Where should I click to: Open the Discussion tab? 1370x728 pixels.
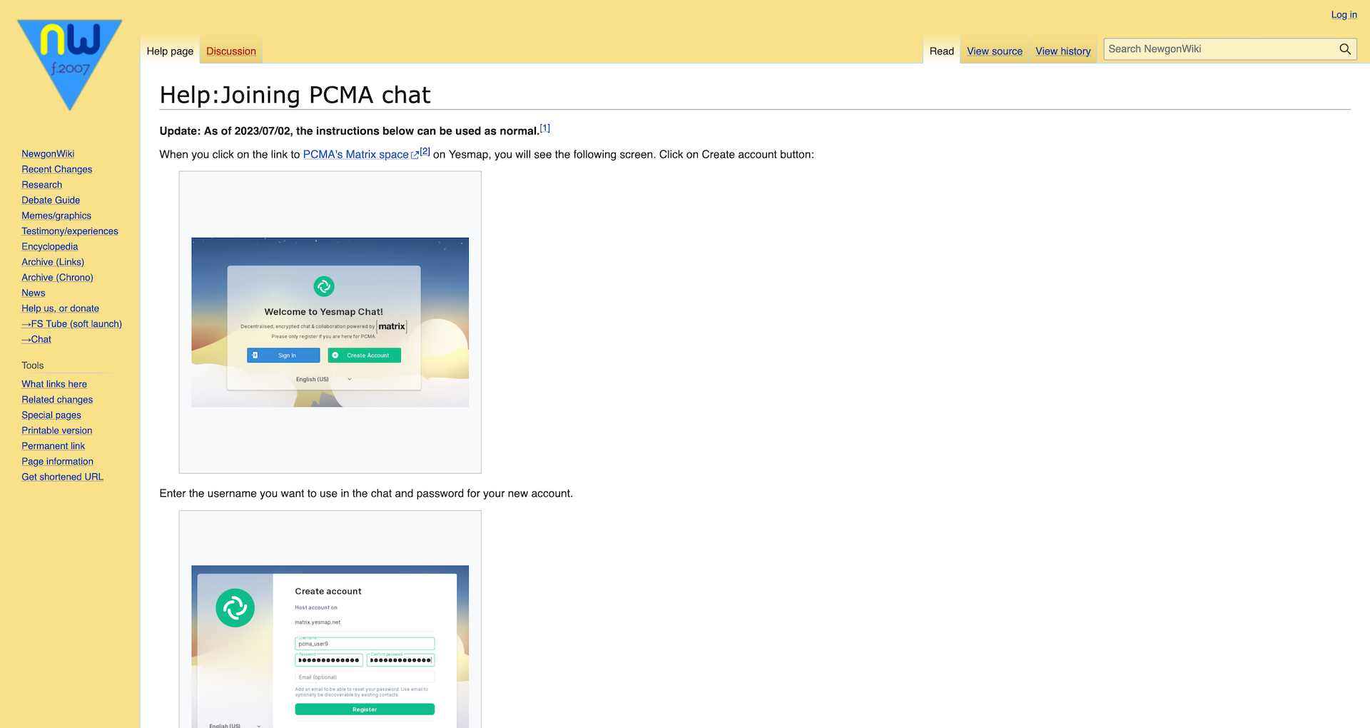231,51
